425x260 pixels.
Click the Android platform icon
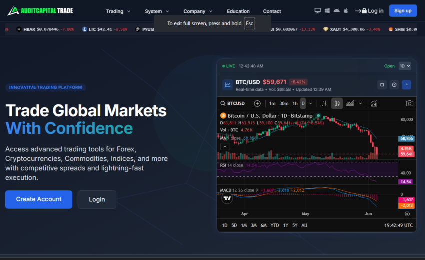coord(337,11)
